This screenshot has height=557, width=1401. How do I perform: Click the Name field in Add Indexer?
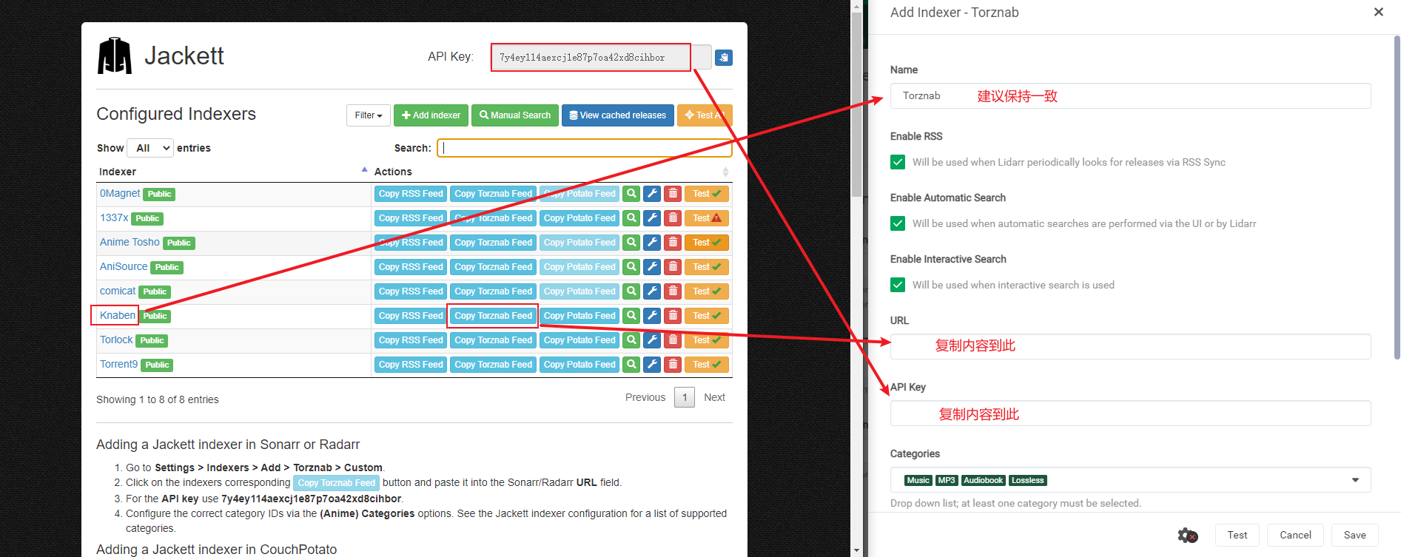(1130, 95)
